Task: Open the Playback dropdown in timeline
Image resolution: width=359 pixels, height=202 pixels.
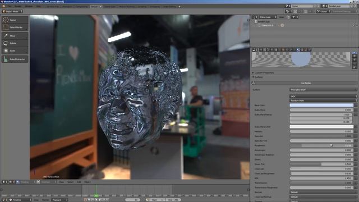Action: coord(59,200)
